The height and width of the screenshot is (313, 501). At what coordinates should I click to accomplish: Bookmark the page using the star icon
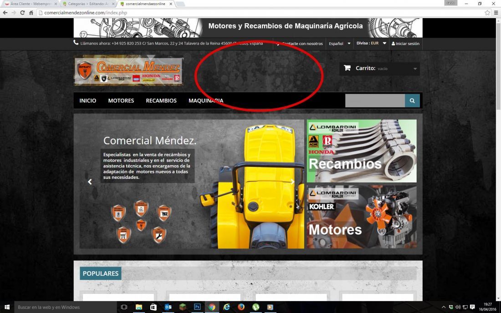[487, 13]
